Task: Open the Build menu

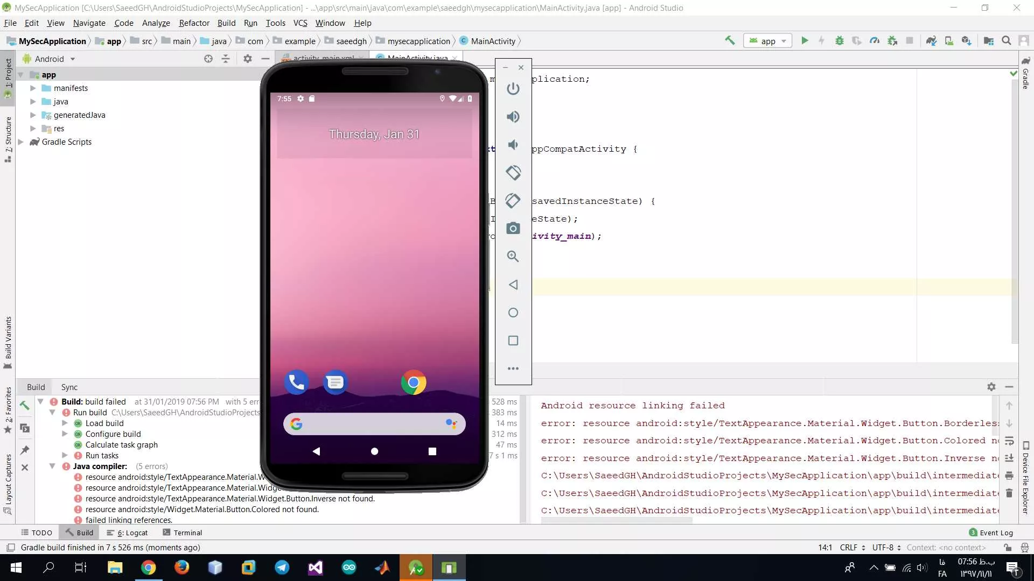Action: point(226,23)
